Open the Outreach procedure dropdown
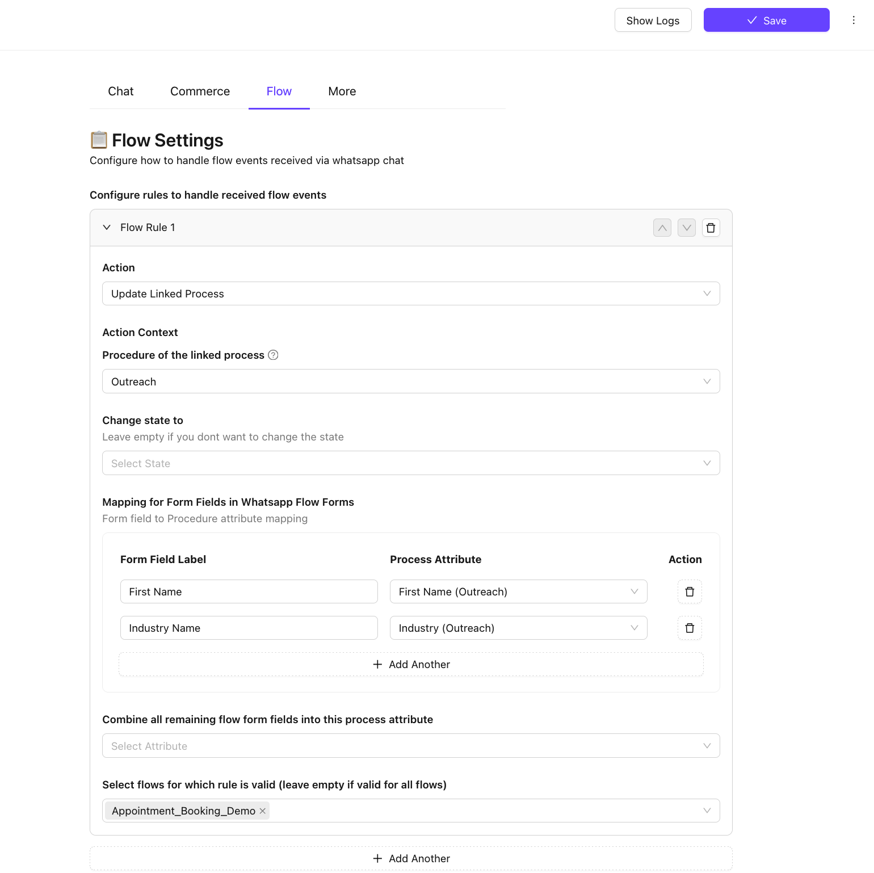The height and width of the screenshot is (873, 874). point(410,381)
